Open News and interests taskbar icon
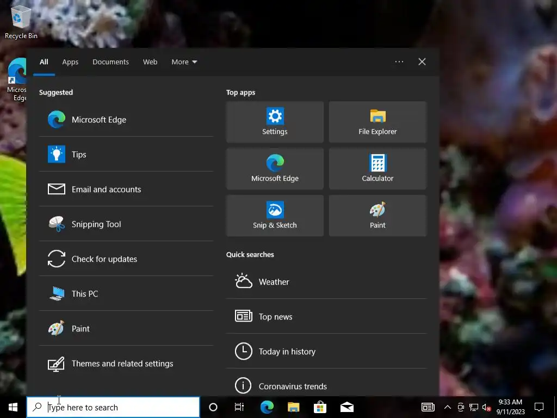 point(428,407)
